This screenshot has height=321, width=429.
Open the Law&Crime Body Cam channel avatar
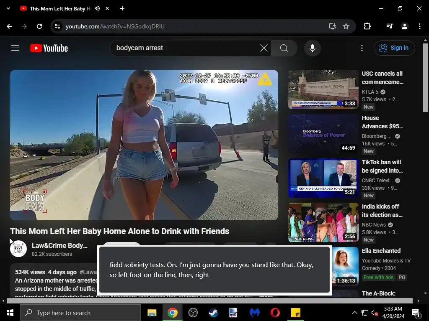tap(18, 249)
